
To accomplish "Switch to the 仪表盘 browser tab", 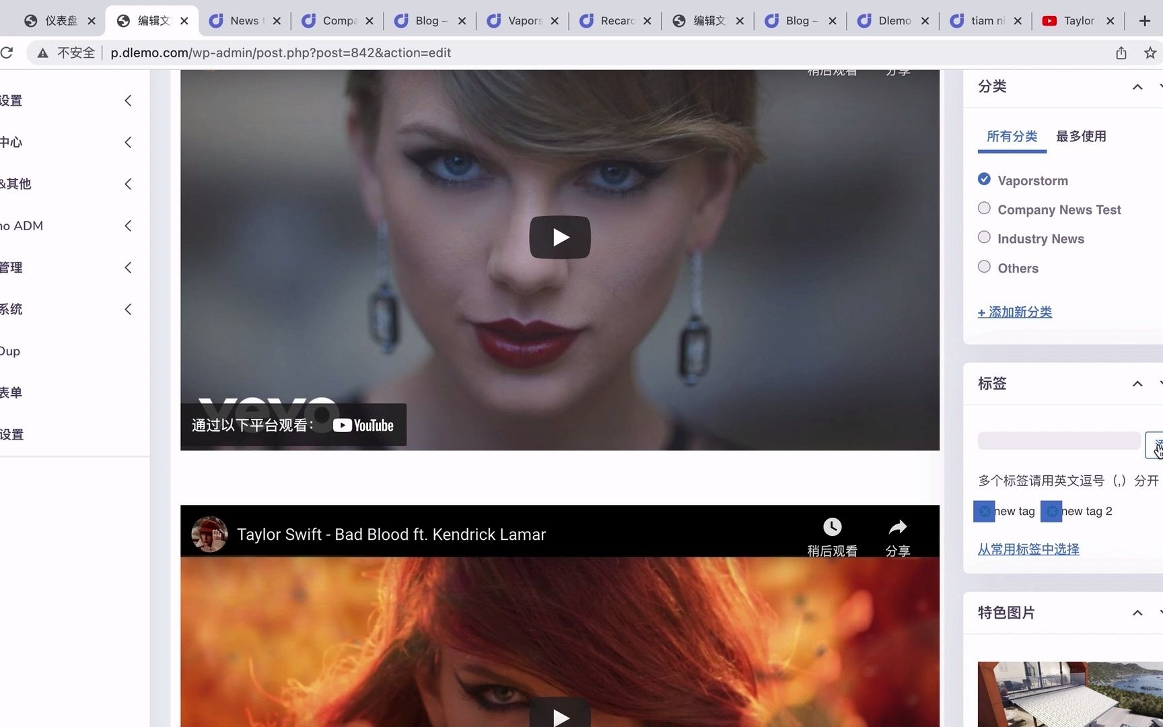I will (x=61, y=21).
